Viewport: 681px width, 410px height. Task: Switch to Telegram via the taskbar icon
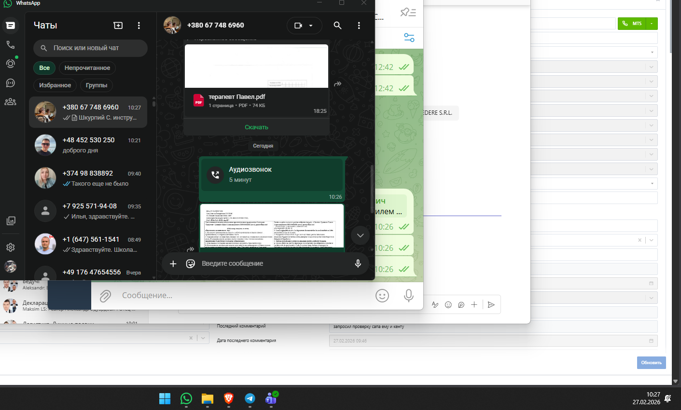click(x=250, y=398)
